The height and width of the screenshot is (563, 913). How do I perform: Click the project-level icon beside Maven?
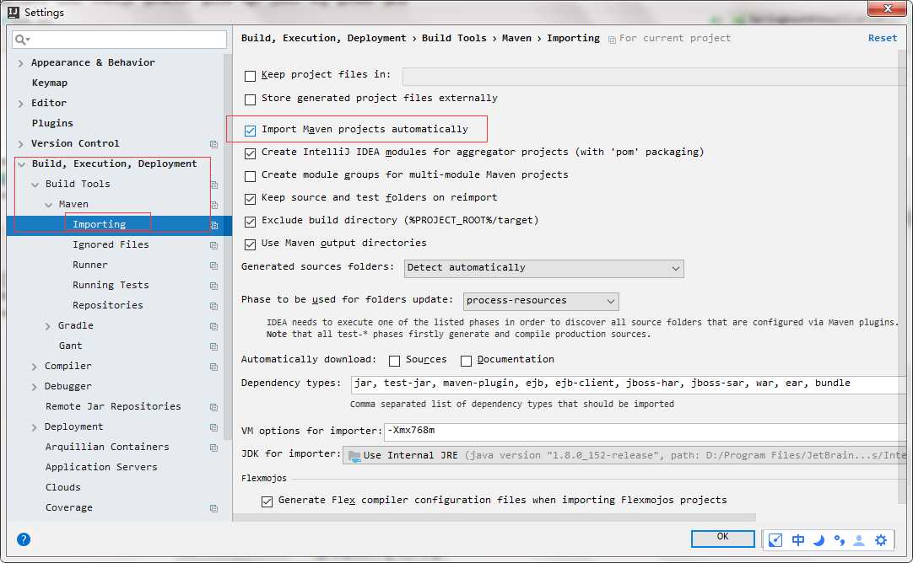(213, 205)
